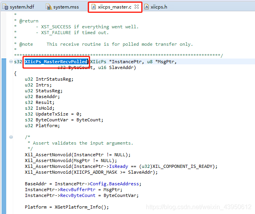Click the xiicps_master.c C file icon
This screenshot has width=255, height=214.
point(94,7)
